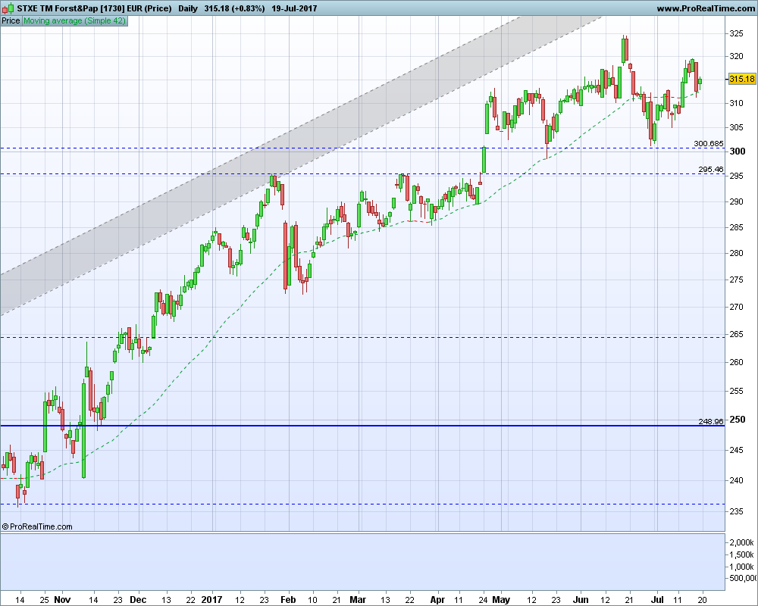Image resolution: width=758 pixels, height=606 pixels.
Task: Click the Mar label on the time axis
Action: point(358,600)
